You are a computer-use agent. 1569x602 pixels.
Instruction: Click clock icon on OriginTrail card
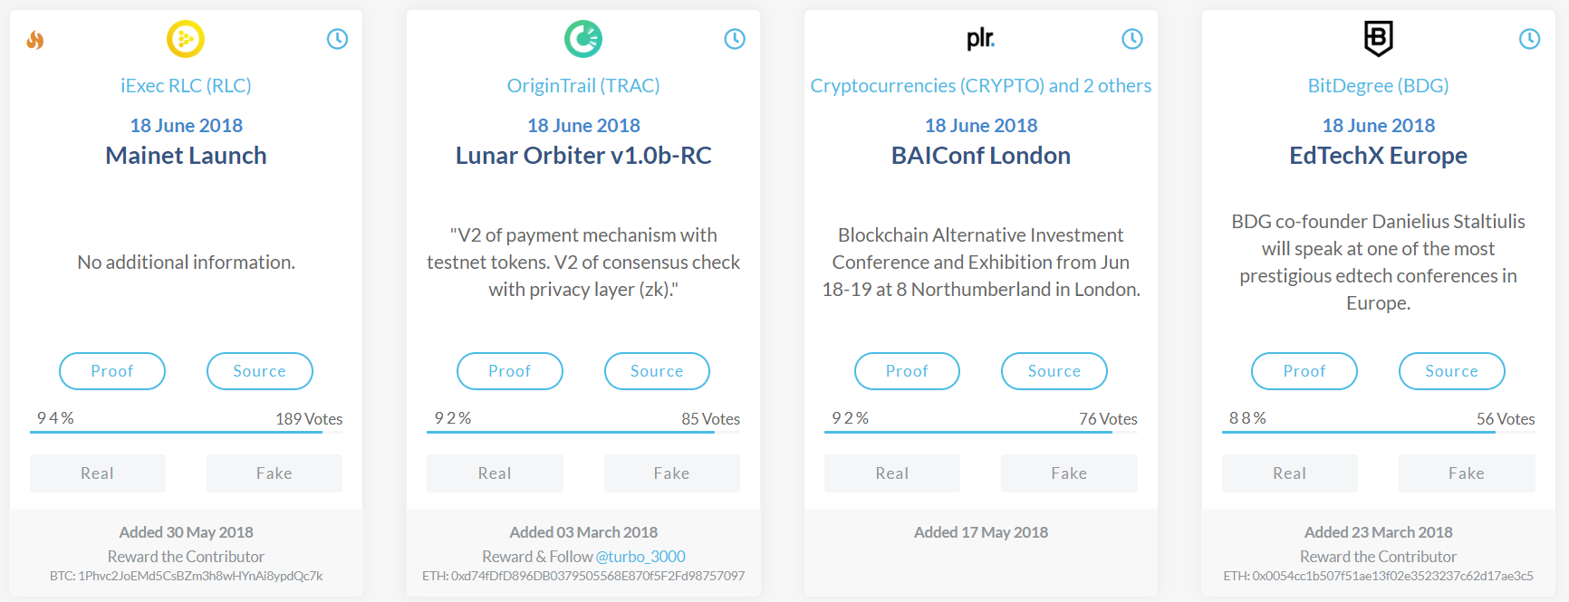(735, 39)
